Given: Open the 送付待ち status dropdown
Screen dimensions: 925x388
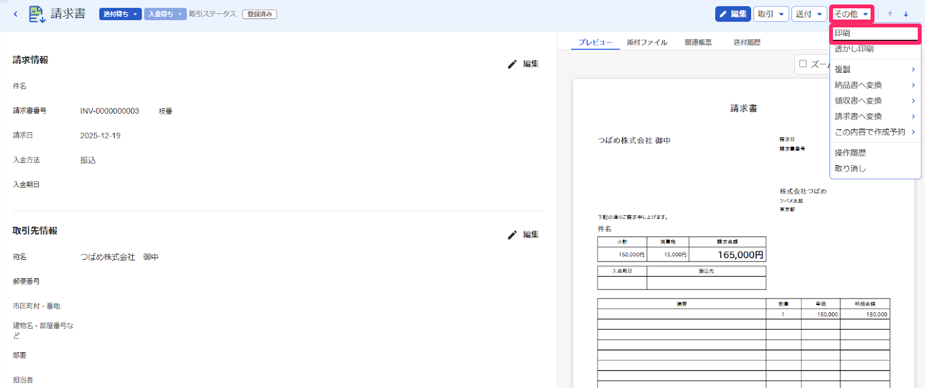Looking at the screenshot, I should click(x=120, y=14).
